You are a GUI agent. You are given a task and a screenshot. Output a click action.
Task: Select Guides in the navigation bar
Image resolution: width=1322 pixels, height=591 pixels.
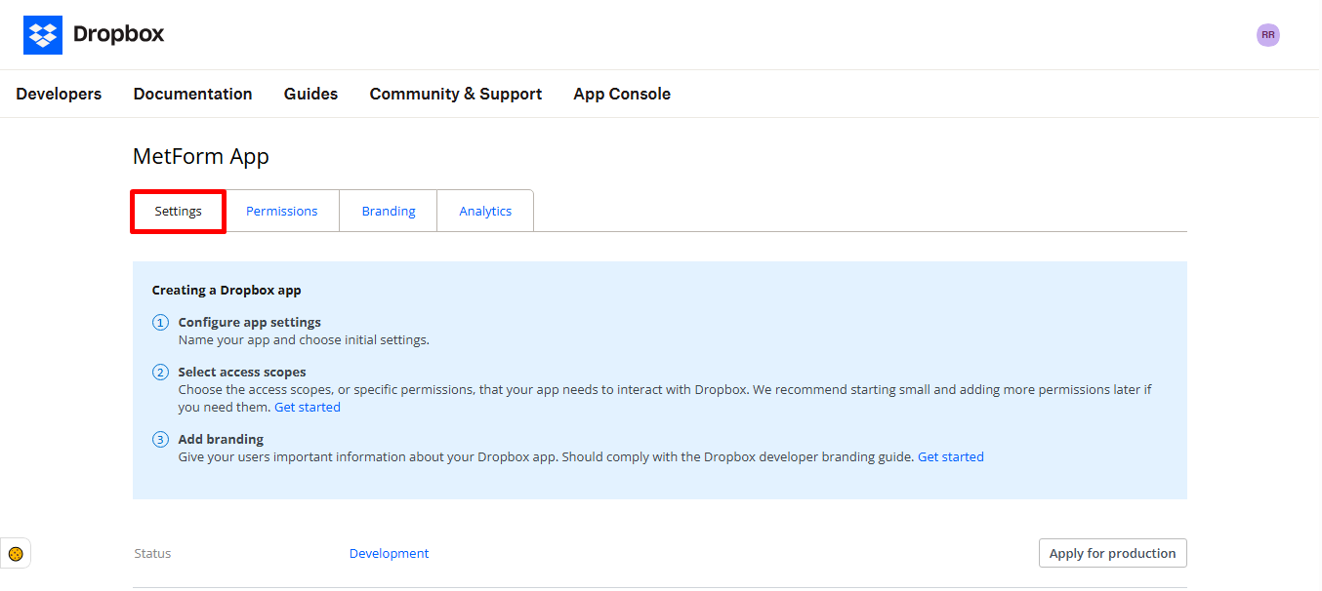[310, 94]
